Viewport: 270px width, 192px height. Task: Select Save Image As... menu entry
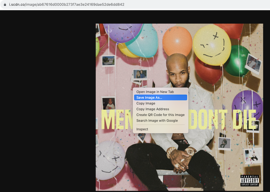point(149,98)
